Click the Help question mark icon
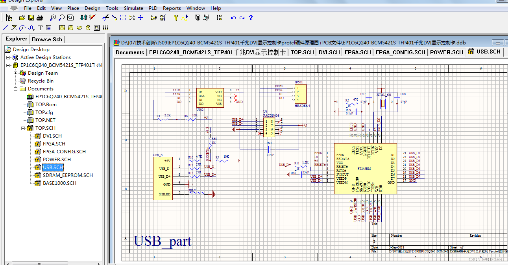 (x=251, y=18)
